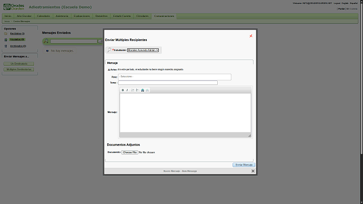The height and width of the screenshot is (204, 363).
Task: Open the Año Escolar menu tab
Action: [24, 16]
